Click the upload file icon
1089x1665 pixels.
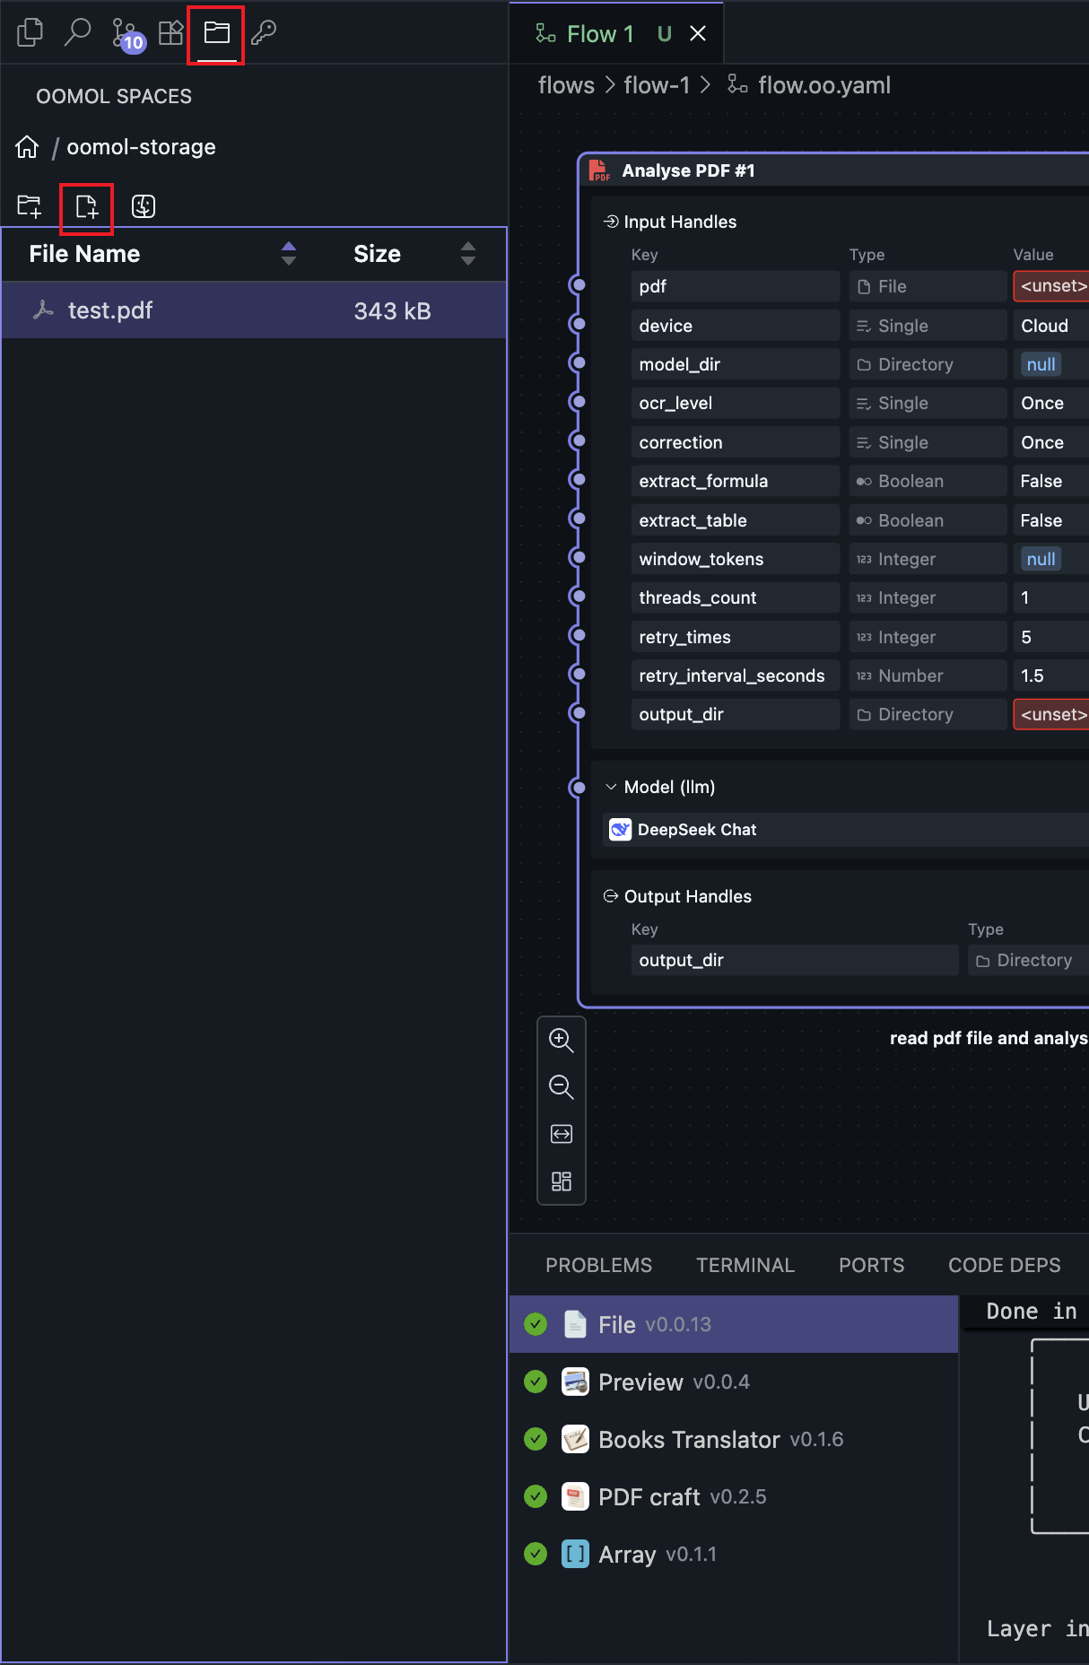[87, 207]
